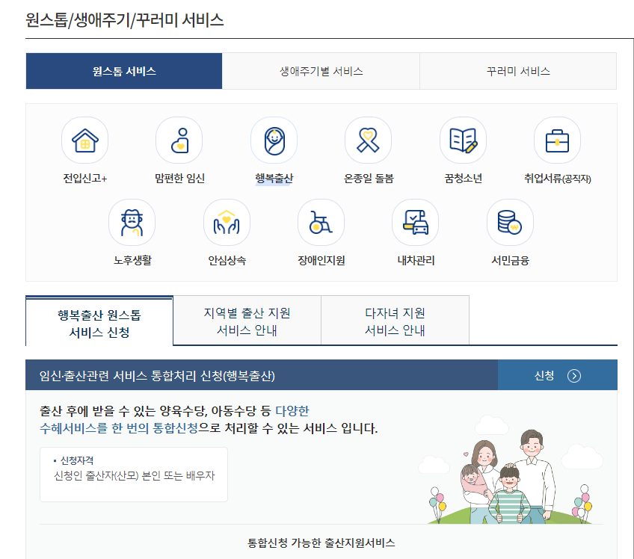
Task: Select the 노후생활 service icon
Action: coord(132,222)
